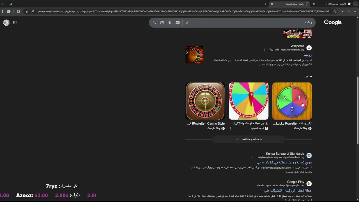
Task: Click the address bar URL
Action: (184, 12)
